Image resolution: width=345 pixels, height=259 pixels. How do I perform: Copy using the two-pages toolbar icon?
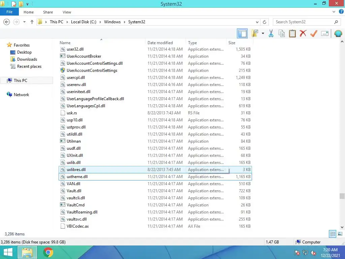click(282, 33)
